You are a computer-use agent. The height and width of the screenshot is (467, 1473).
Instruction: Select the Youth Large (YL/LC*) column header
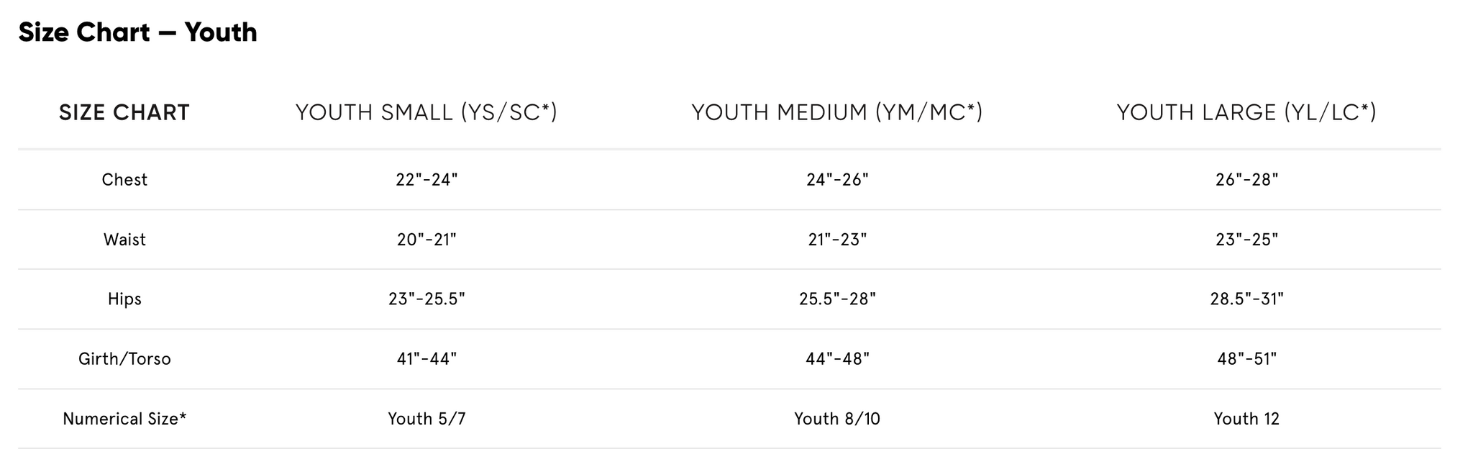(1246, 112)
